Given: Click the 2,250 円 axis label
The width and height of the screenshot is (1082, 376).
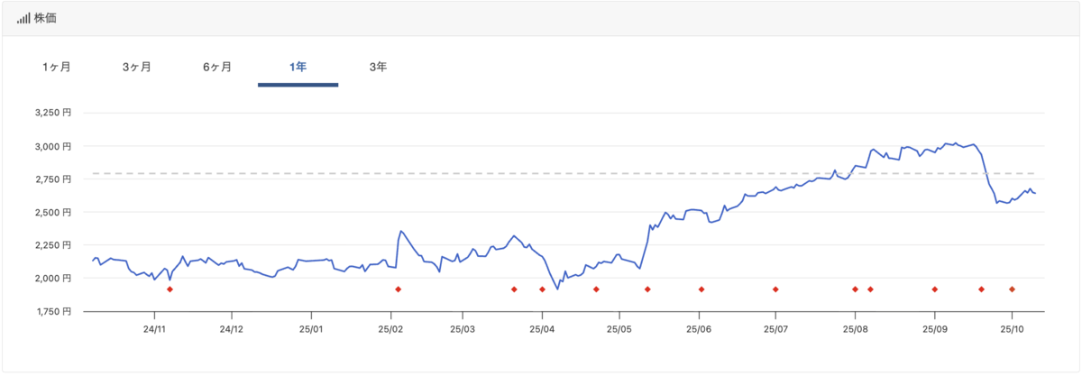Looking at the screenshot, I should click(51, 245).
